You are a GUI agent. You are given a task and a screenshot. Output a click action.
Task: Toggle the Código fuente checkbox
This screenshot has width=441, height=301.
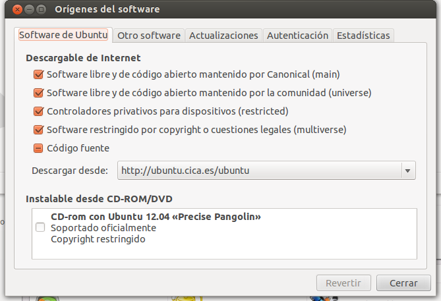pyautogui.click(x=38, y=148)
